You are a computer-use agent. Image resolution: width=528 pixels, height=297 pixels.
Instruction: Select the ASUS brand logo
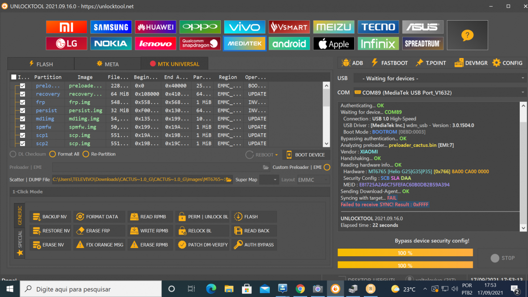[x=422, y=27]
